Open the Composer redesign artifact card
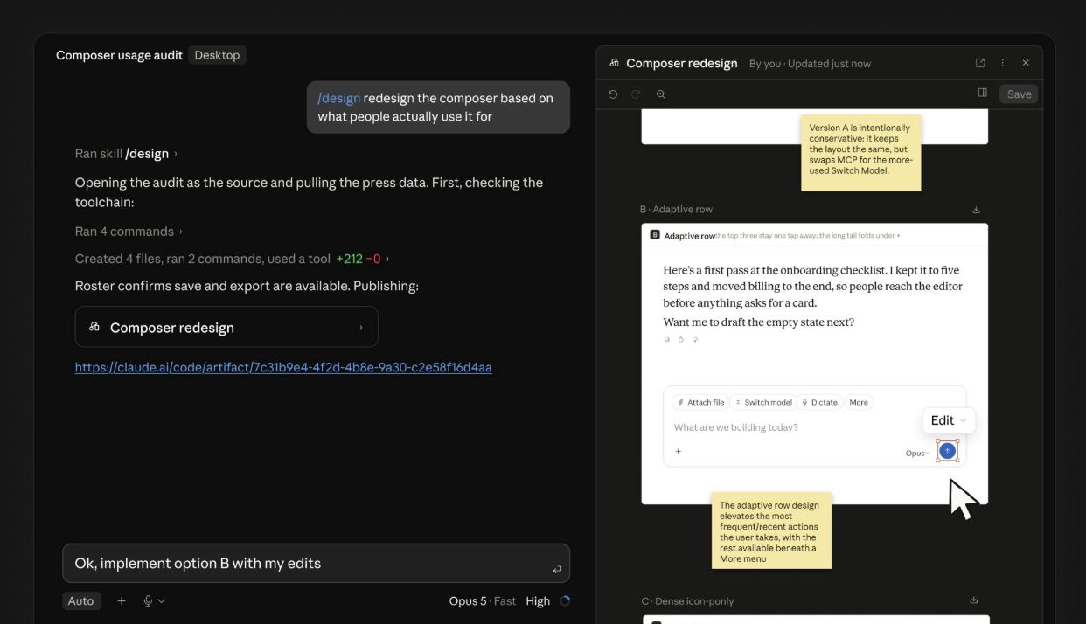This screenshot has width=1086, height=624. 226,327
